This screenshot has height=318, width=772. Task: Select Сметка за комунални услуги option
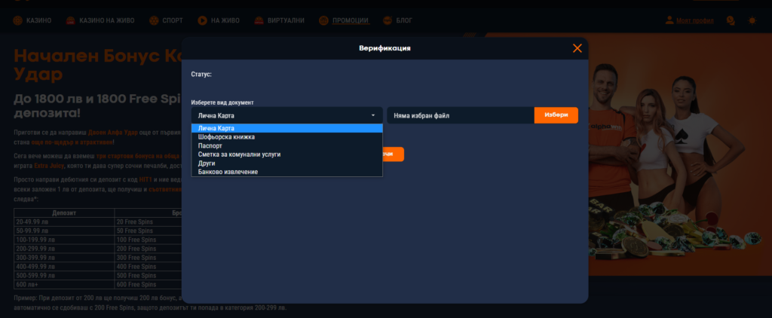coord(239,154)
